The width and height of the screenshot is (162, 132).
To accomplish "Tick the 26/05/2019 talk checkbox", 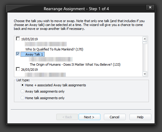I will (x=18, y=69).
